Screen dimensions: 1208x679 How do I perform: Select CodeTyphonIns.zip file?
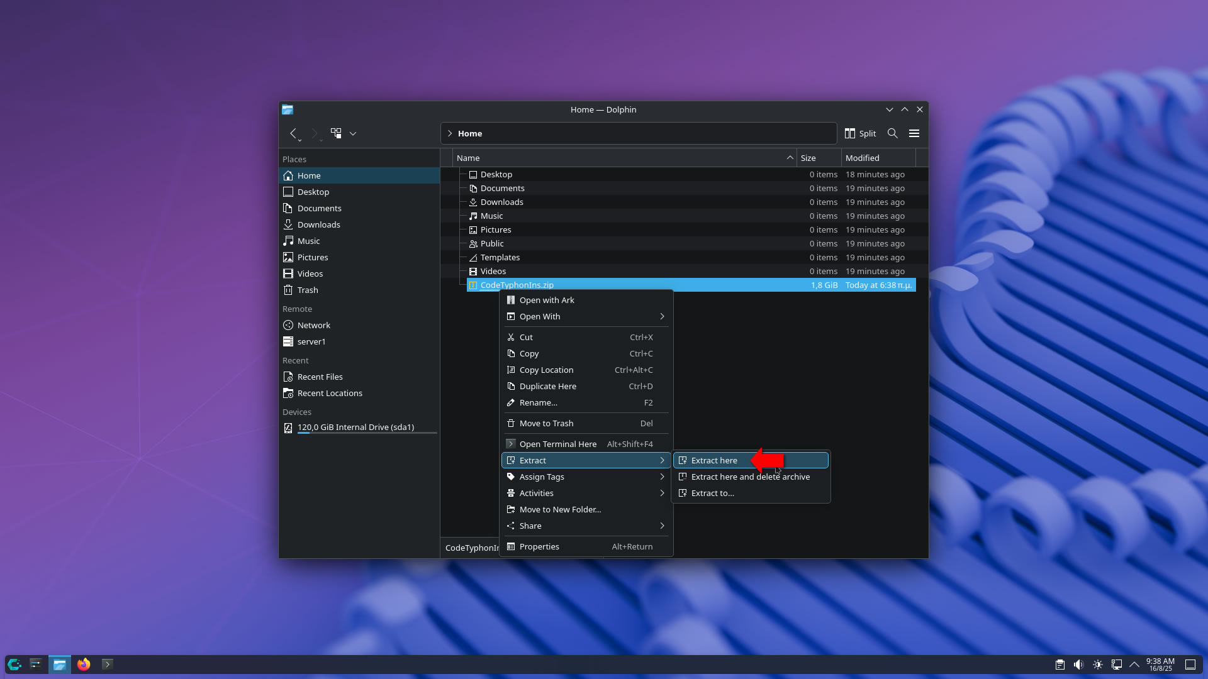pyautogui.click(x=691, y=285)
